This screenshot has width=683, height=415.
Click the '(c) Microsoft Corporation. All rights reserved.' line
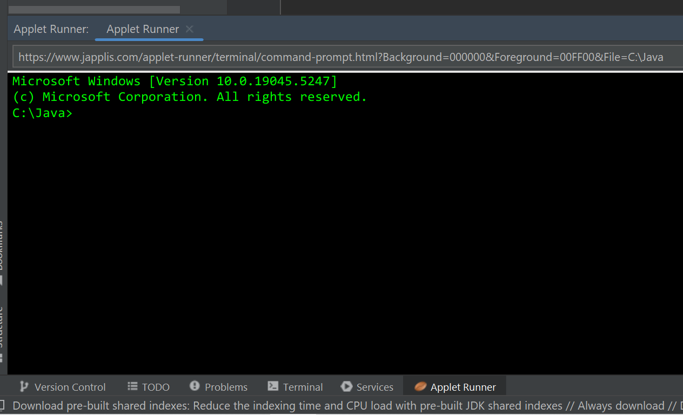coord(190,97)
